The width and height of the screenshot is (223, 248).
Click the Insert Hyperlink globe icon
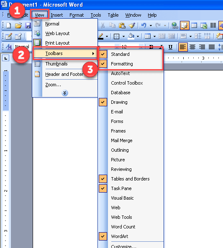[175, 25]
